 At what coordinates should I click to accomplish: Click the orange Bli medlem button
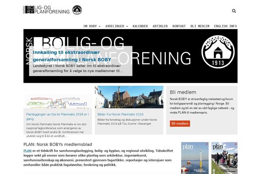pos(180,124)
